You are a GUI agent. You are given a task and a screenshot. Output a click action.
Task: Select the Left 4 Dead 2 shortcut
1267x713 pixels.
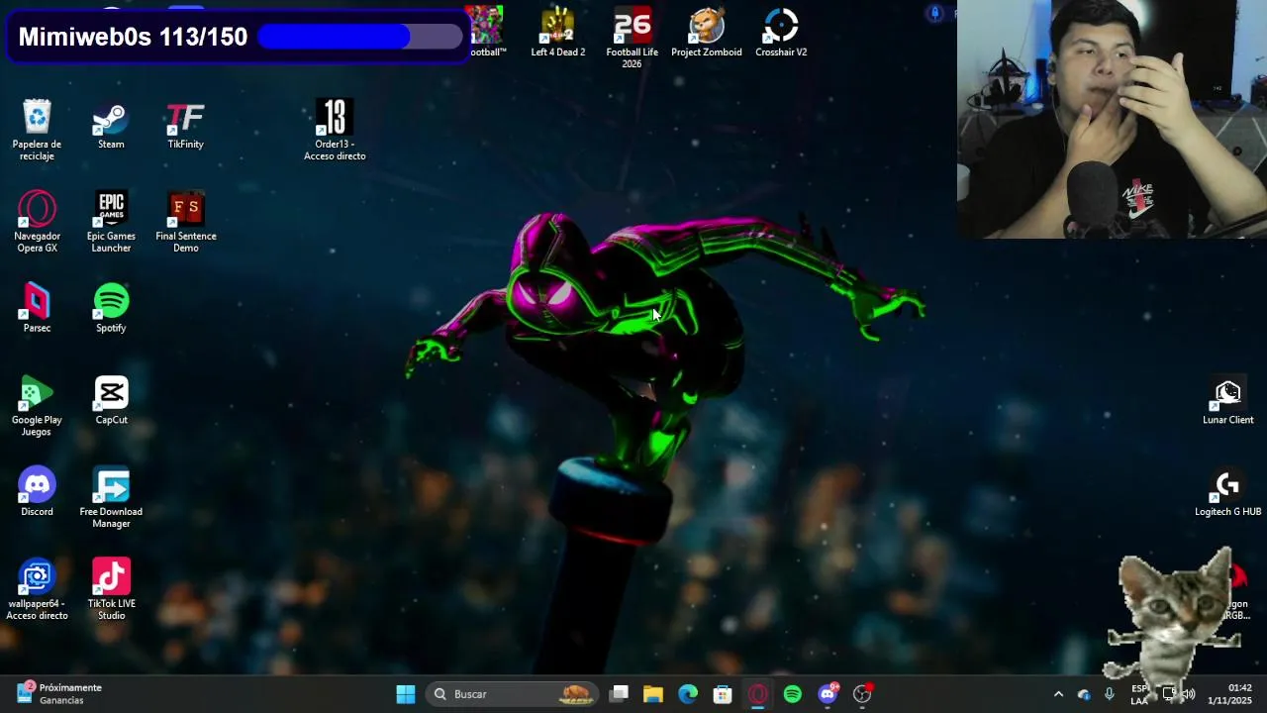[558, 32]
